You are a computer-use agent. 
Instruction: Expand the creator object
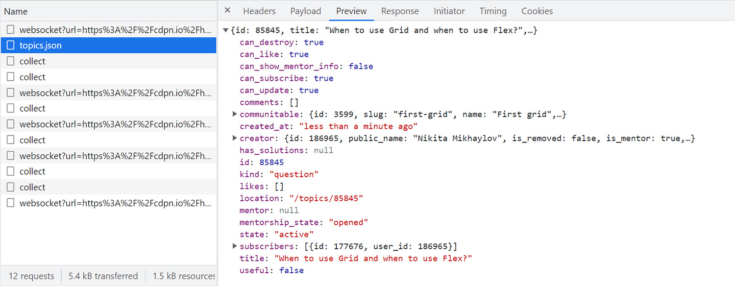click(234, 138)
